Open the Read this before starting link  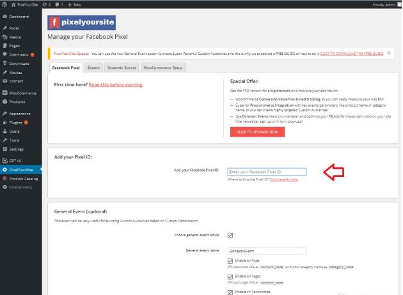115,85
